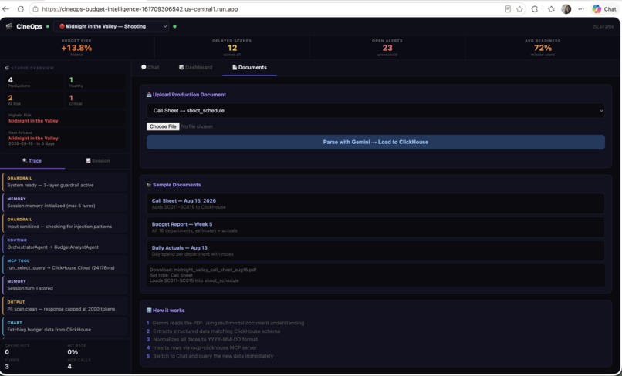This screenshot has height=376, width=622.
Task: Select trace entry 'Input sanitized — checking for injection patterns'
Action: [x=65, y=223]
